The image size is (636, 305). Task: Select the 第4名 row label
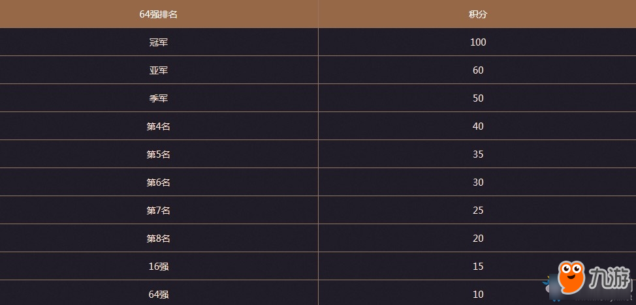[x=158, y=126]
